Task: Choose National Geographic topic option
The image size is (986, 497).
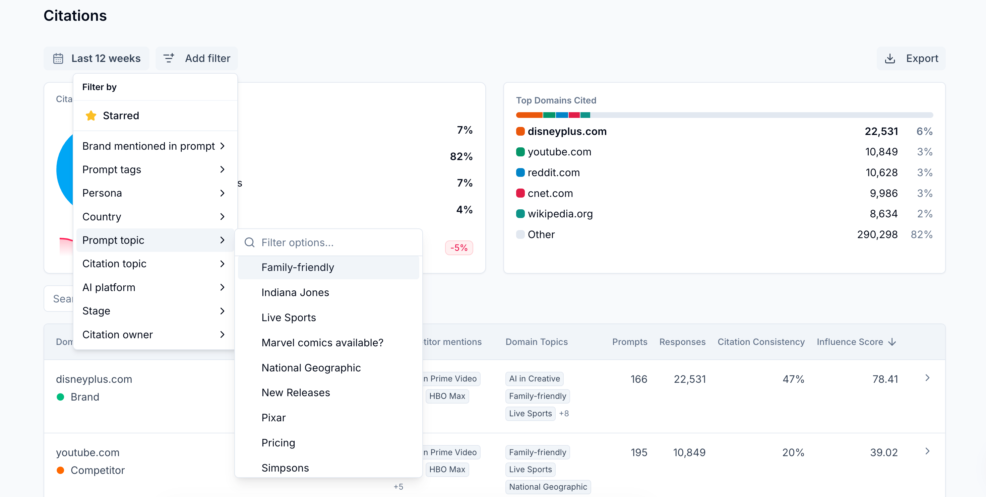Action: [x=311, y=368]
